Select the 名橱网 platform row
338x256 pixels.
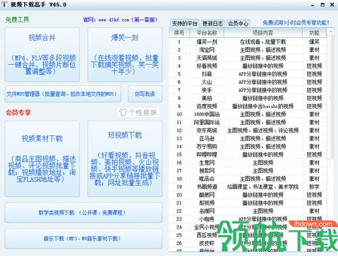pyautogui.click(x=247, y=211)
